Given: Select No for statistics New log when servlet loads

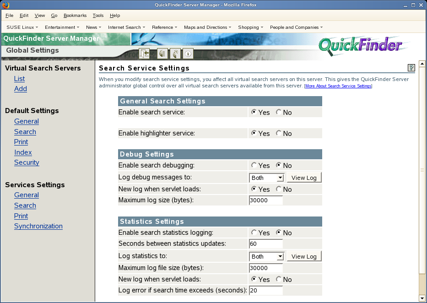Looking at the screenshot, I should click(279, 279).
